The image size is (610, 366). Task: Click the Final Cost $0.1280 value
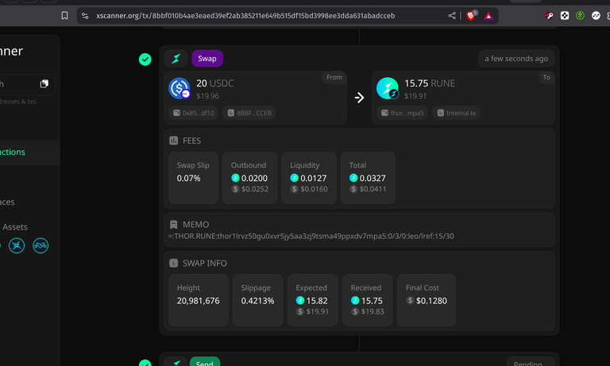(x=431, y=301)
